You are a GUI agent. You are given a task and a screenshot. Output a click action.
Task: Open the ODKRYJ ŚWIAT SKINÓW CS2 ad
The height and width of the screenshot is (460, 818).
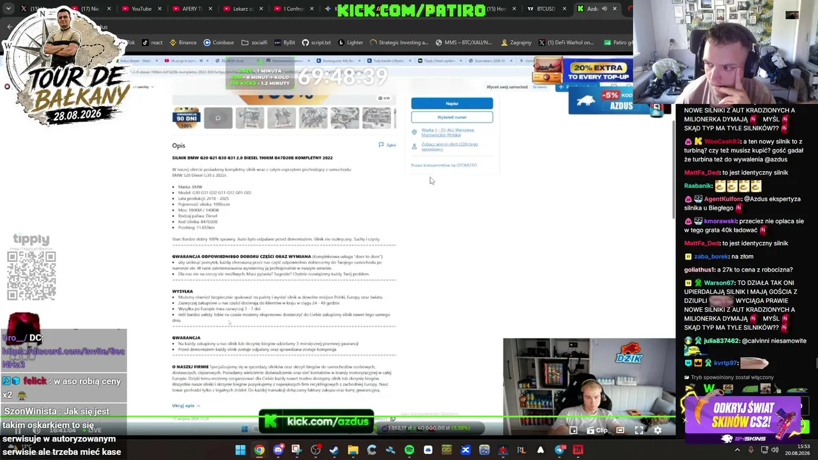742,420
